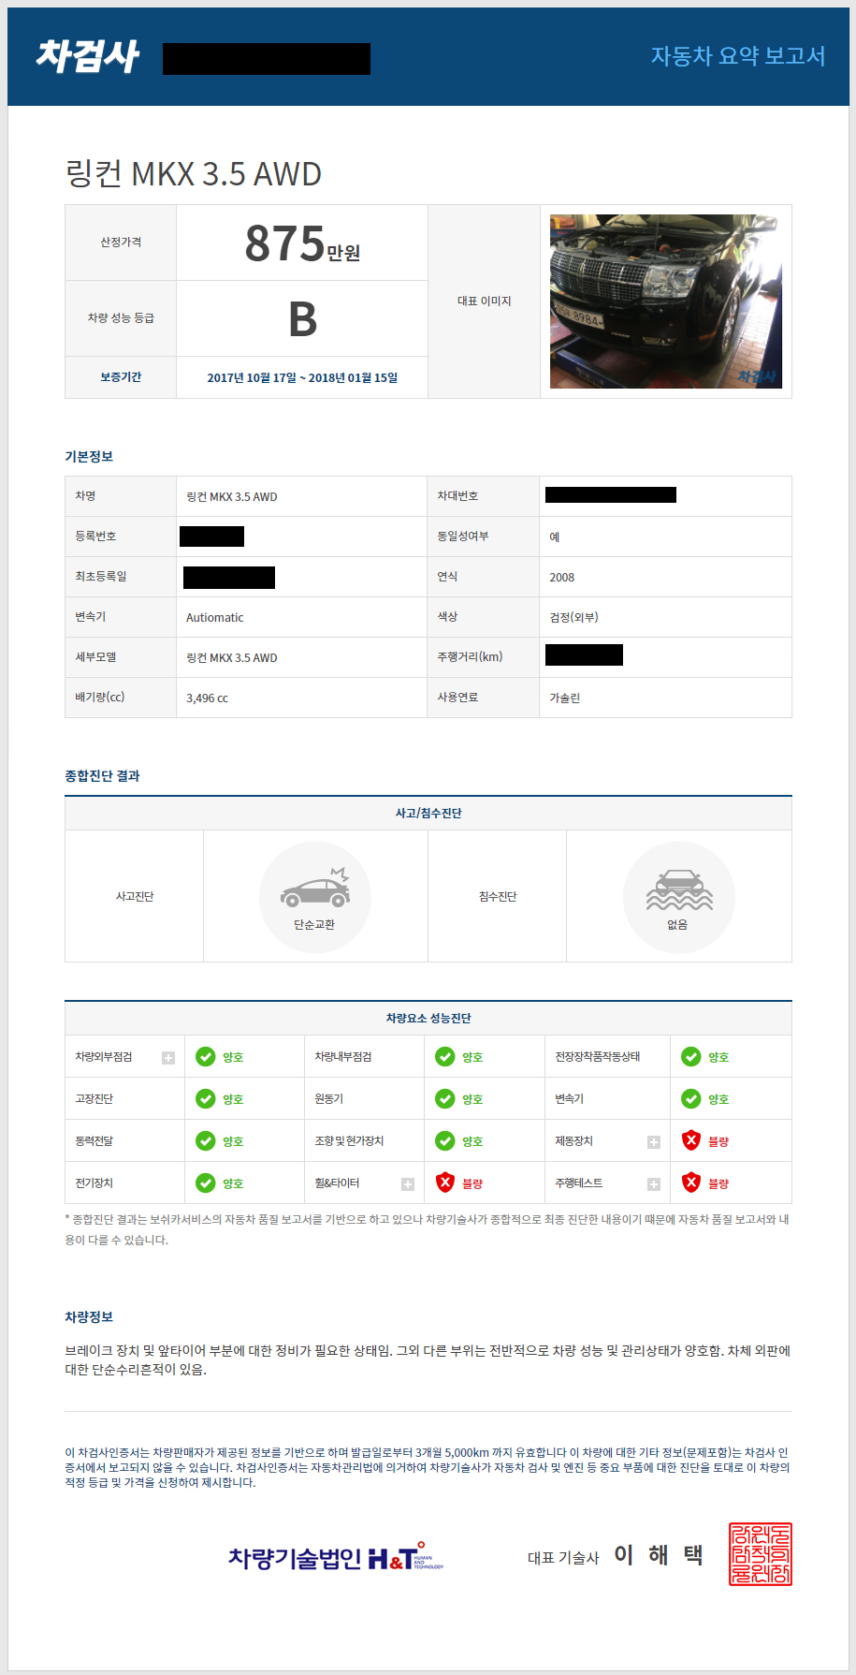
Task: Click the page heading 링컨 MKX 3.5 AWD
Action: 194,174
